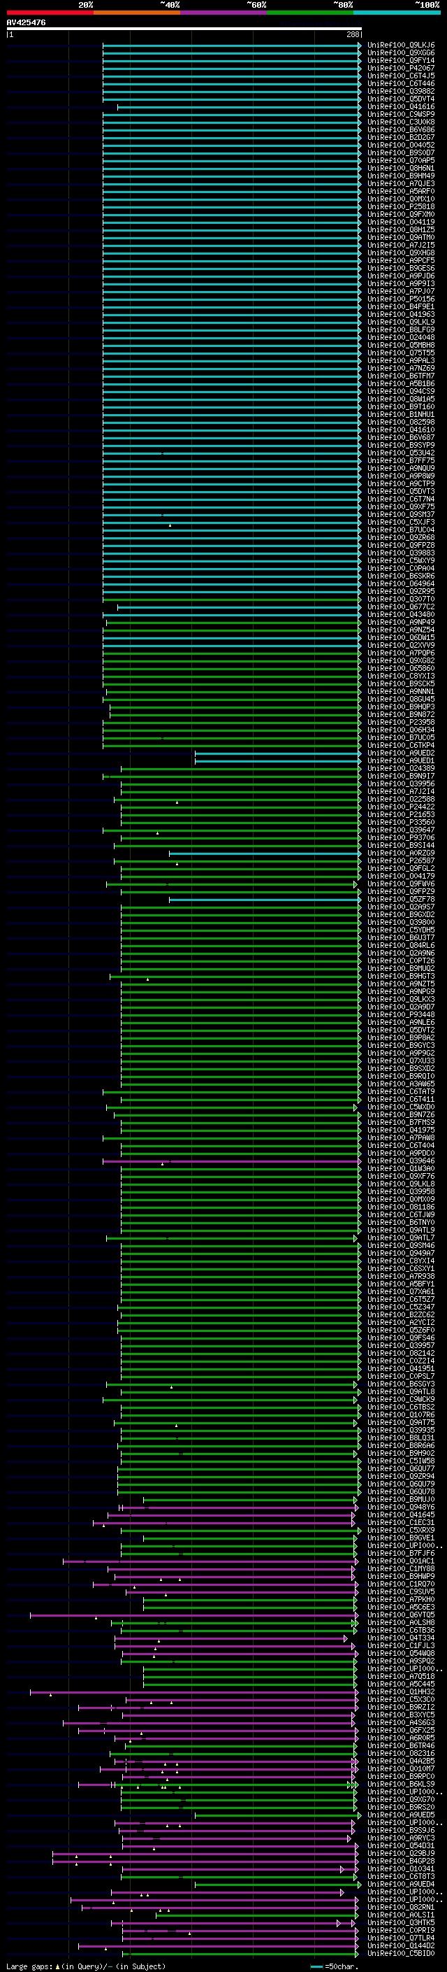The height and width of the screenshot is (1972, 447).
Task: Select hit label UniRef100_Q39956
Action: pyautogui.click(x=401, y=783)
